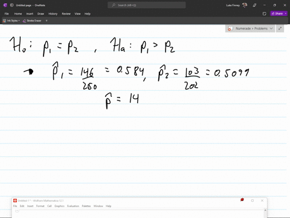The height and width of the screenshot is (218, 290).
Task: Open the Insert menu in Mathematica window
Action: (30, 206)
